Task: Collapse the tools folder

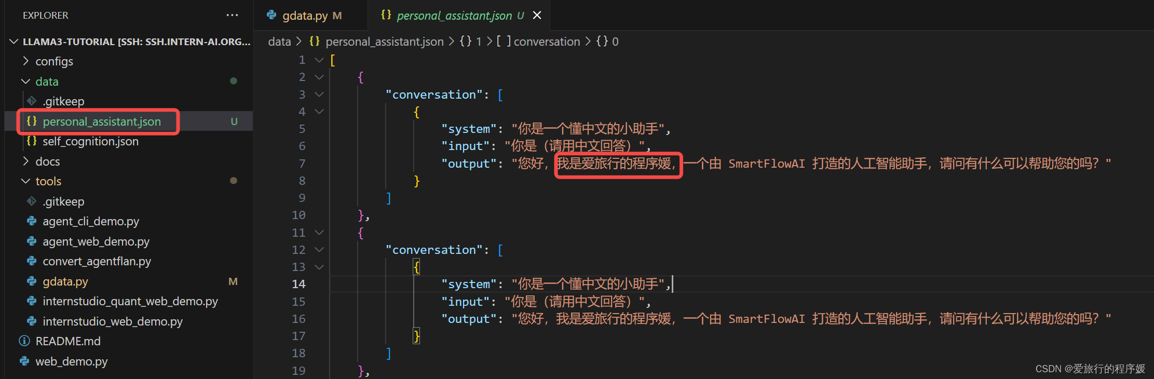Action: click(25, 181)
